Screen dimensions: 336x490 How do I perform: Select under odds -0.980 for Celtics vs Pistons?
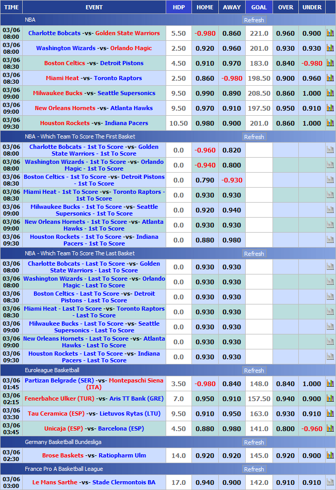click(312, 64)
